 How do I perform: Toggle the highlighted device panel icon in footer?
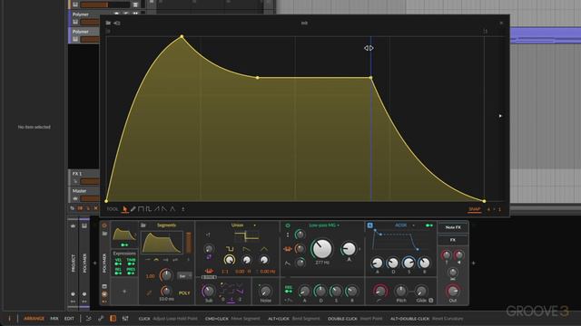tap(113, 318)
